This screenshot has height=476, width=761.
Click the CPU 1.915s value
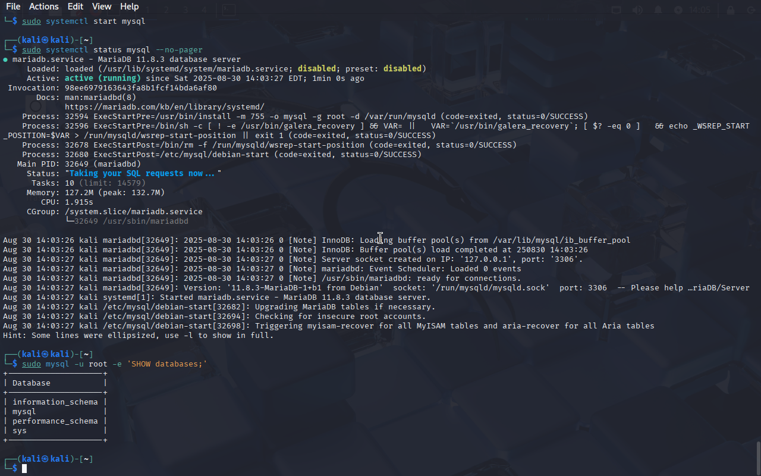pos(79,202)
